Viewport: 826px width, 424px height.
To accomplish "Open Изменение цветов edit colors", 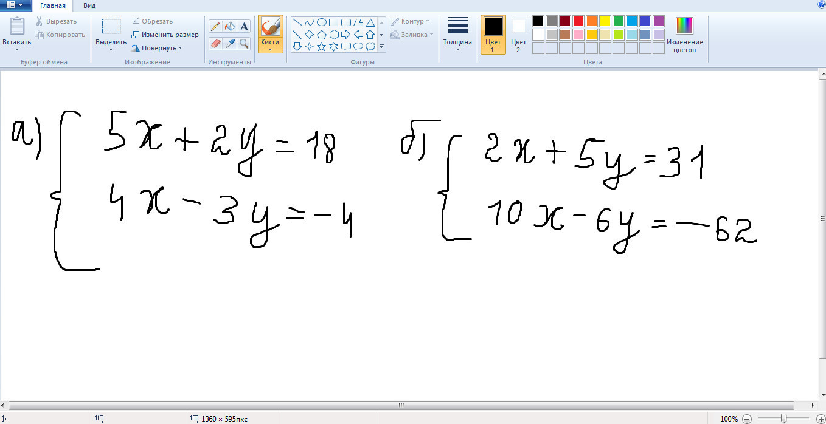I will (684, 35).
